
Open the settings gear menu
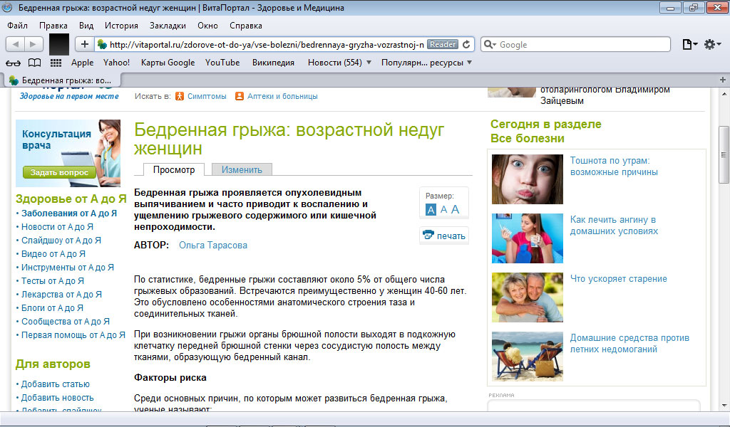click(712, 45)
